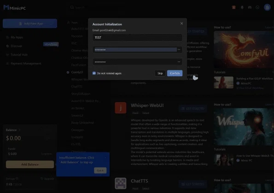The height and width of the screenshot is (193, 274).
Task: Open Tutorial Hub in sidebar
Action: pyautogui.click(x=19, y=55)
